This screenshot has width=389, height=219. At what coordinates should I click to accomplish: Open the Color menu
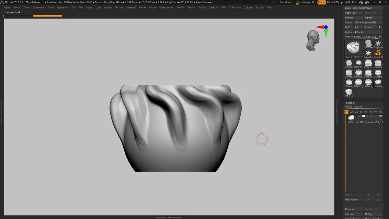pyautogui.click(x=27, y=7)
